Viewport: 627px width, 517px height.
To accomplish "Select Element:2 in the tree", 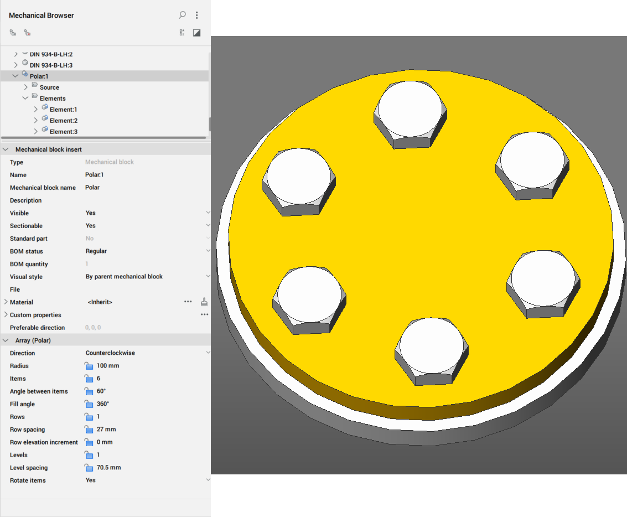I will point(63,121).
